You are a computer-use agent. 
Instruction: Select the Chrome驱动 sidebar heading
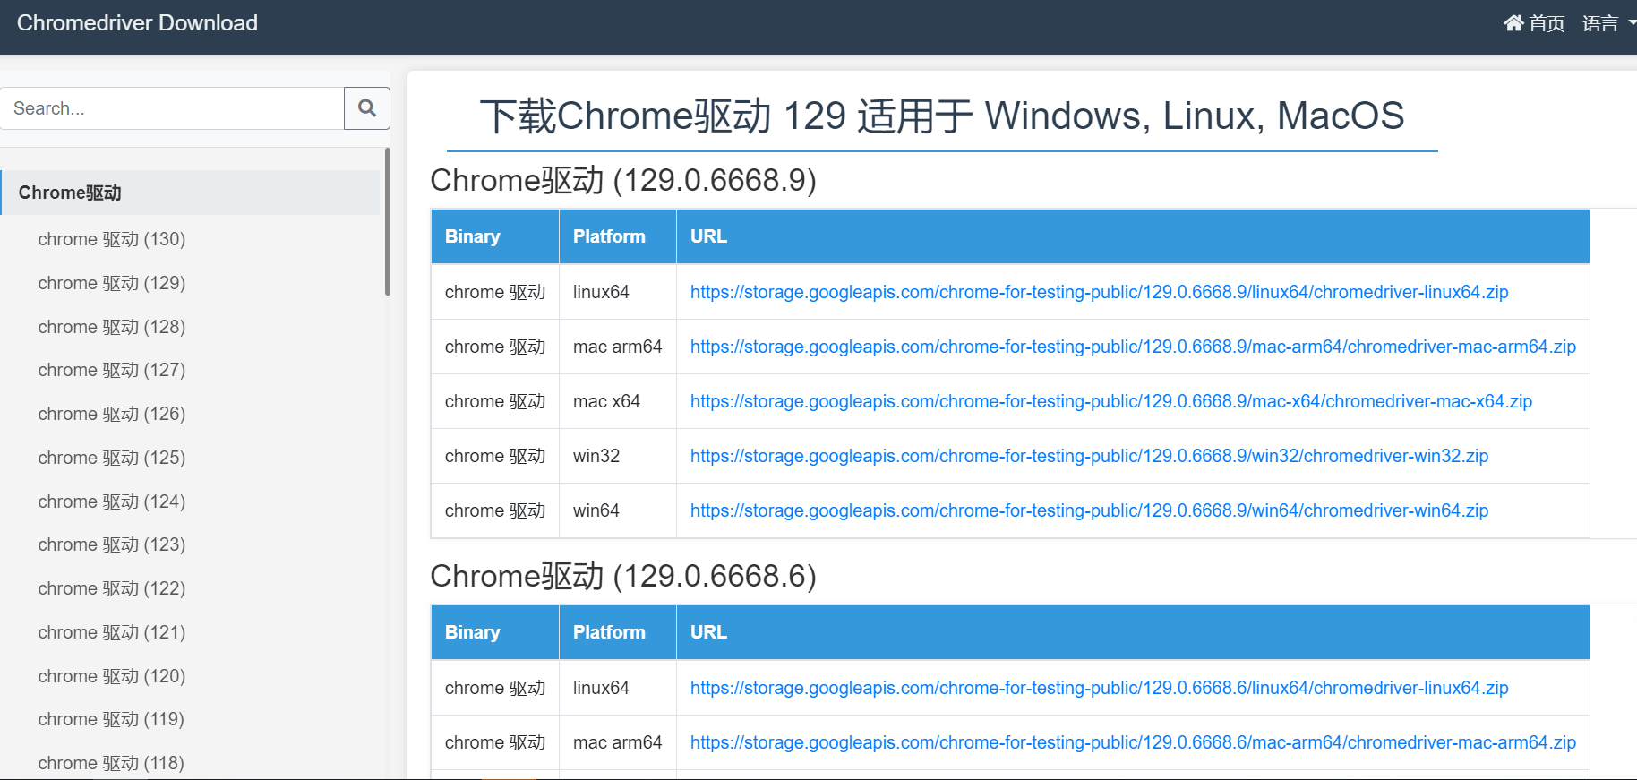(x=190, y=193)
